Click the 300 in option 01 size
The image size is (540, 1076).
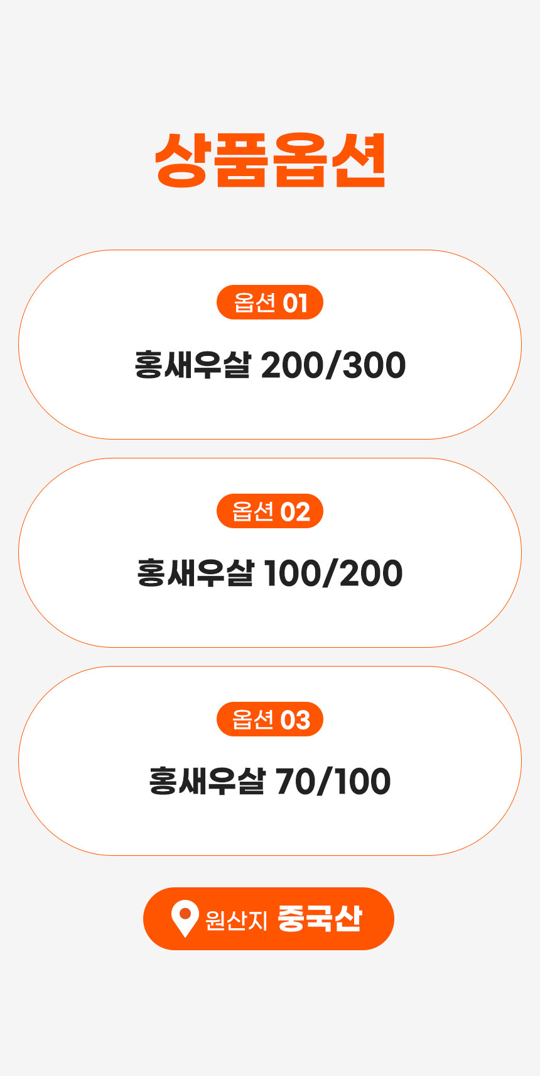pos(375,365)
